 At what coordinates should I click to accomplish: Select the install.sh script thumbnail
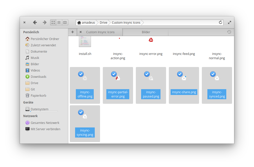coord(85,42)
